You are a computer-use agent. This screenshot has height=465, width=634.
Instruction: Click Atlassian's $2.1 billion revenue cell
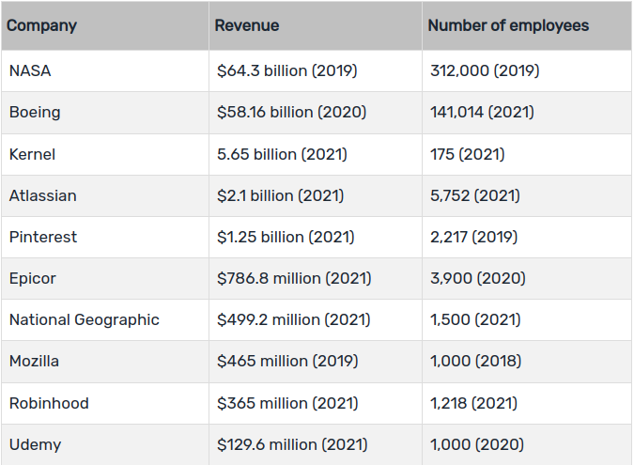[280, 195]
